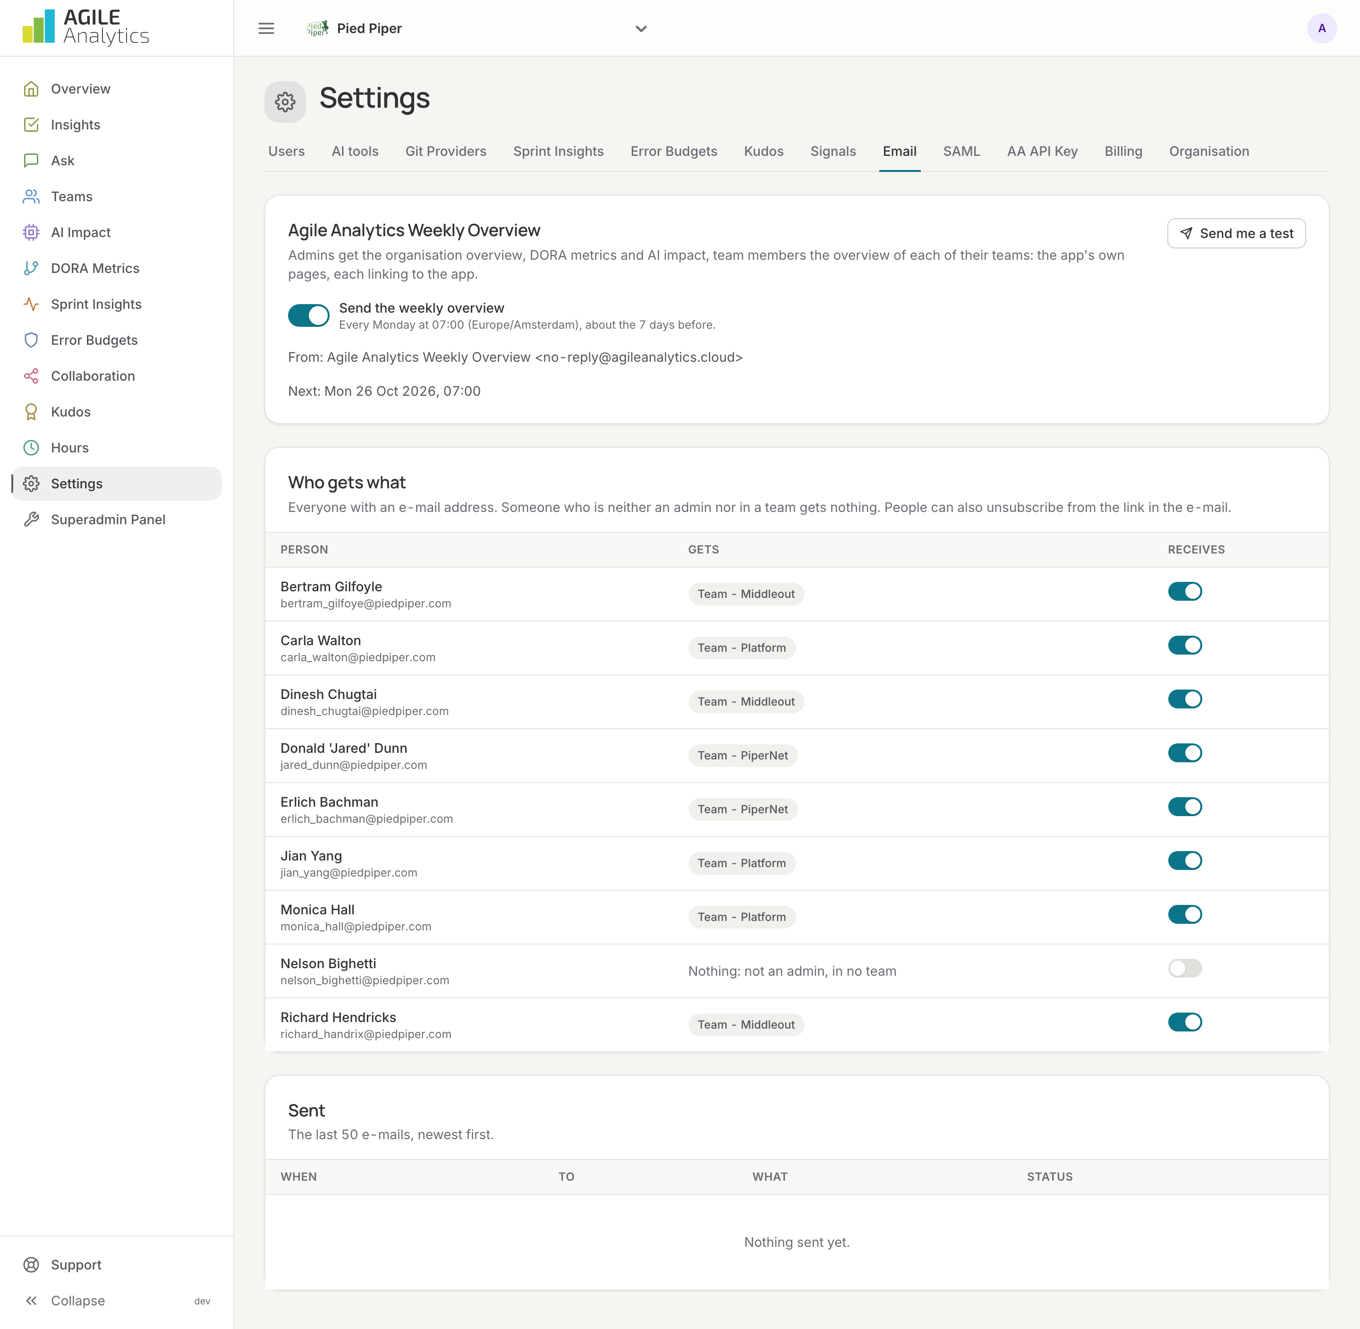Disable the Send the weekly overview toggle
This screenshot has width=1360, height=1329.
click(x=308, y=315)
